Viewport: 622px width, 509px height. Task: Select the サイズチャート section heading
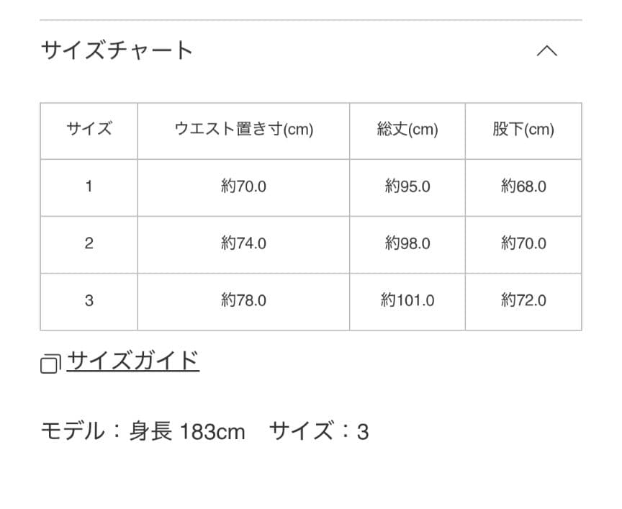[x=116, y=50]
